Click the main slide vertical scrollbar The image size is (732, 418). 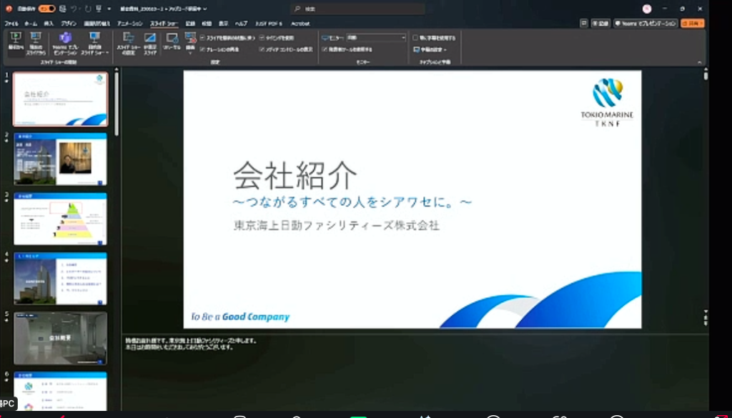click(706, 76)
